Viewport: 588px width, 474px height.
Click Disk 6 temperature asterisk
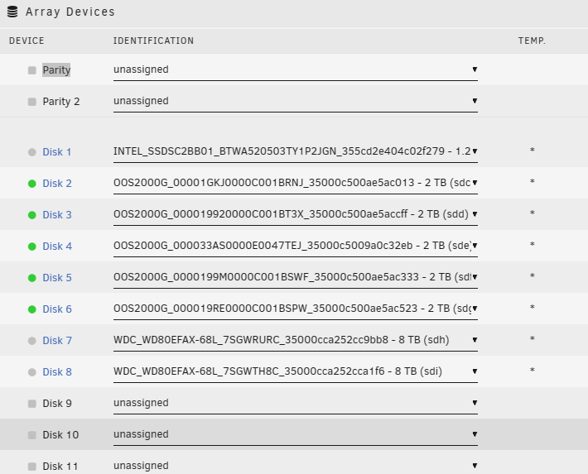tap(532, 307)
